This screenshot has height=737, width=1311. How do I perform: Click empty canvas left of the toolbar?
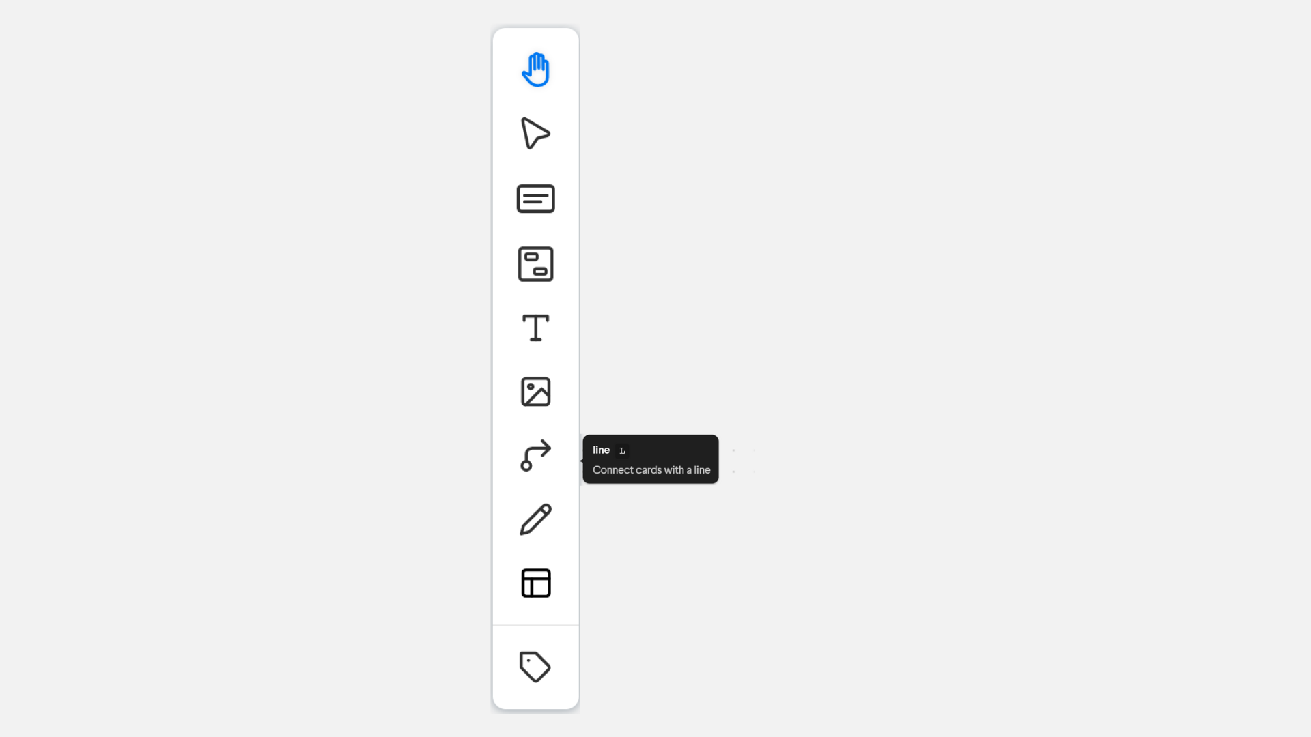tap(246, 369)
